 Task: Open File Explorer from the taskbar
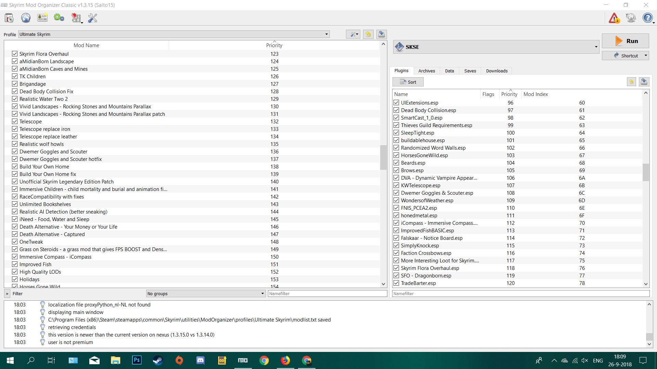tap(115, 360)
